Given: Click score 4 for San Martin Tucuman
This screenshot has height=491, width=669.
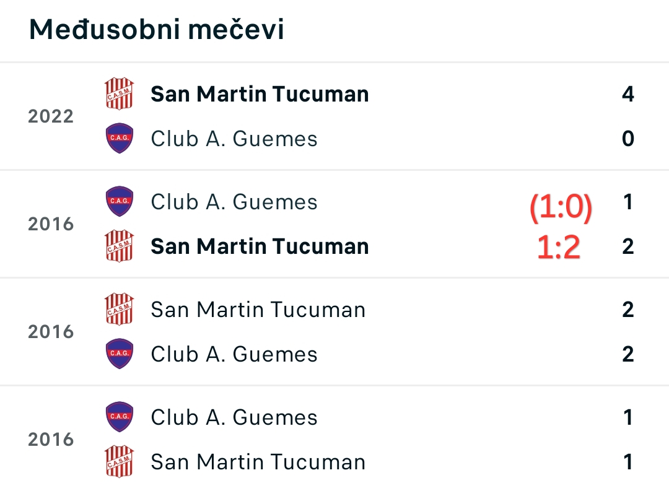Looking at the screenshot, I should click(627, 94).
